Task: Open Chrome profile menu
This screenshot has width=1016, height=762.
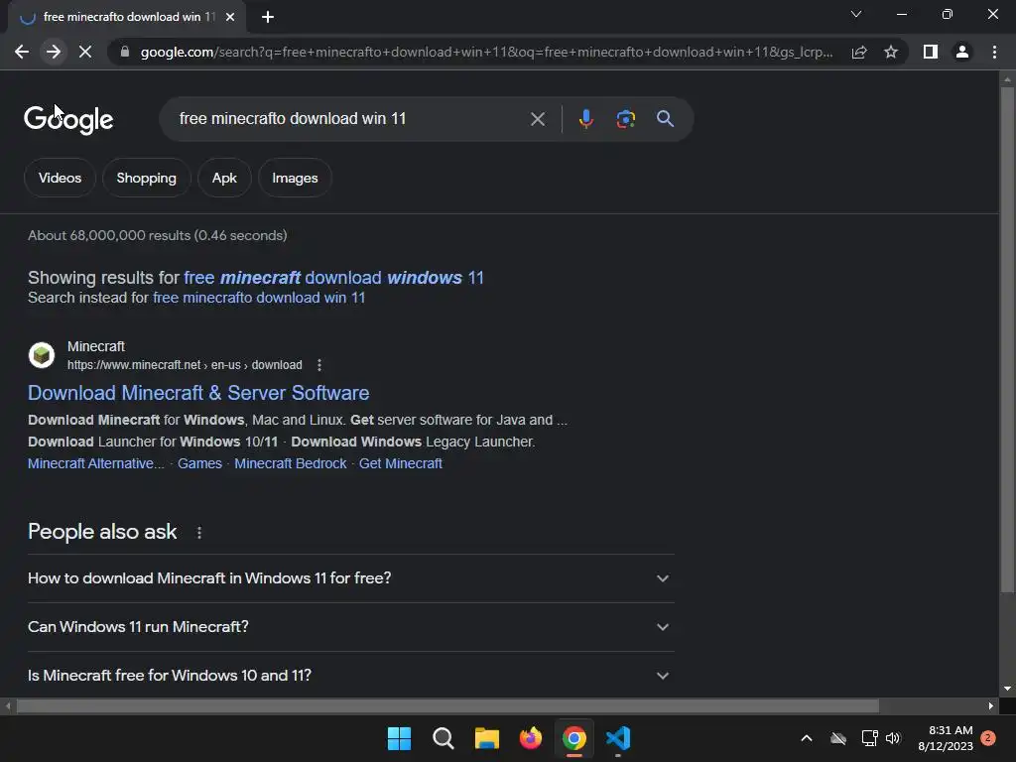Action: tap(962, 52)
